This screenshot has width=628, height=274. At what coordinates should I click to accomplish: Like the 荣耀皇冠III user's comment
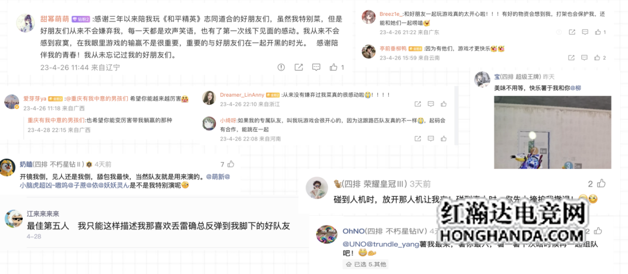tap(601, 184)
